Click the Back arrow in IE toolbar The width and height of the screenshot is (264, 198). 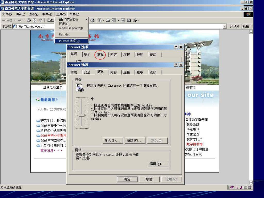(x=4, y=20)
